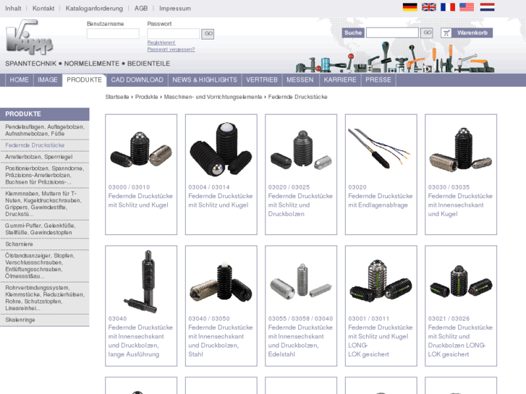The height and width of the screenshot is (394, 526).
Task: Open the KARRIERE tab
Action: click(x=340, y=80)
